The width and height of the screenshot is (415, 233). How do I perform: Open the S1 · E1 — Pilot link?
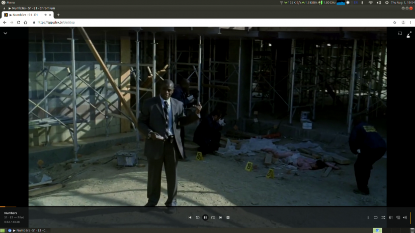click(x=14, y=217)
